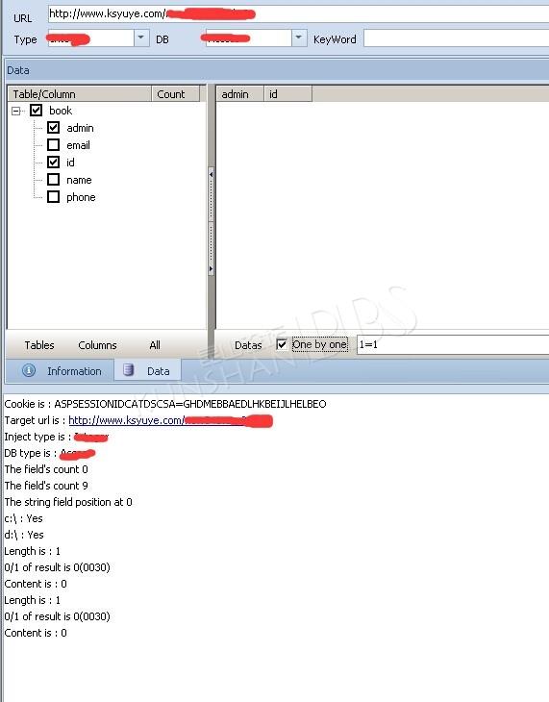Open the DB dropdown arrow
The height and width of the screenshot is (702, 549).
pyautogui.click(x=299, y=38)
